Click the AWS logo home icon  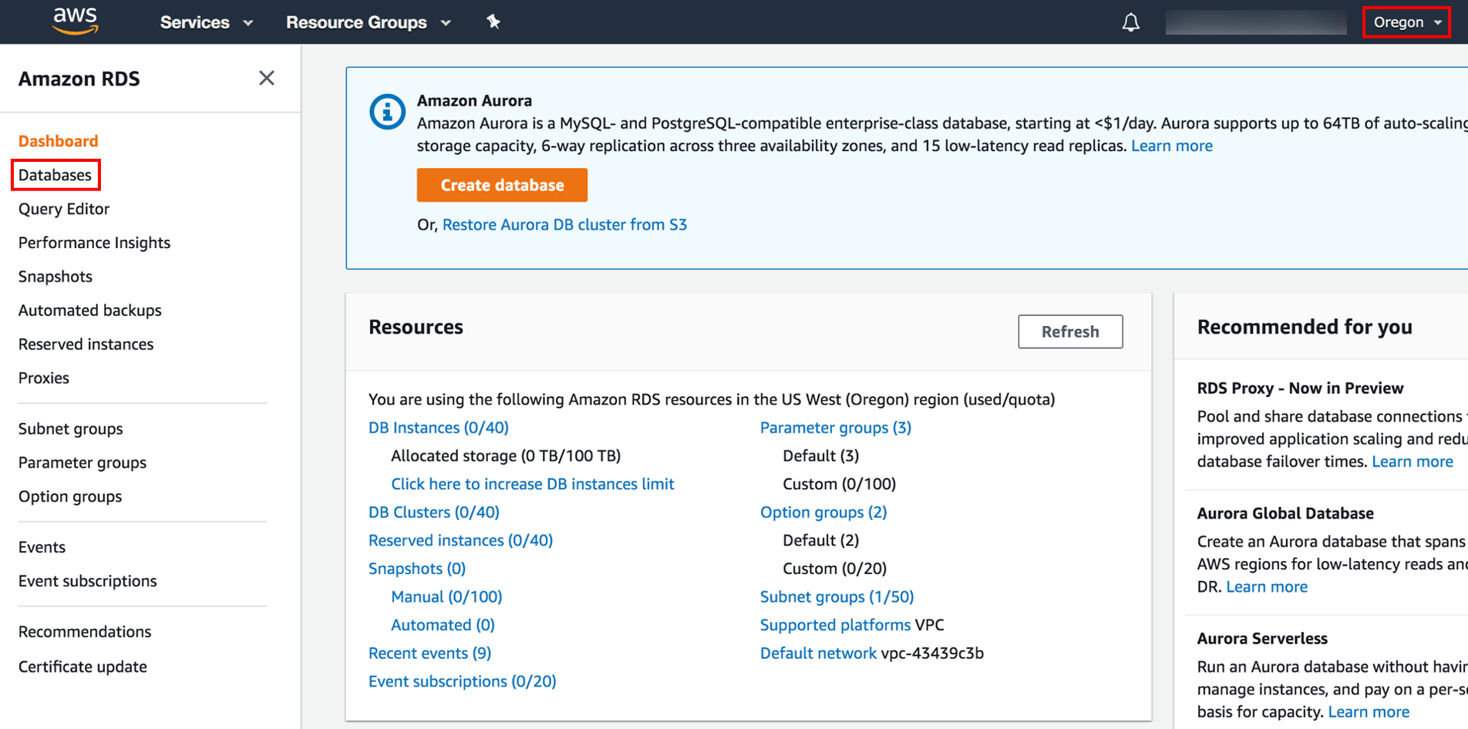click(75, 22)
